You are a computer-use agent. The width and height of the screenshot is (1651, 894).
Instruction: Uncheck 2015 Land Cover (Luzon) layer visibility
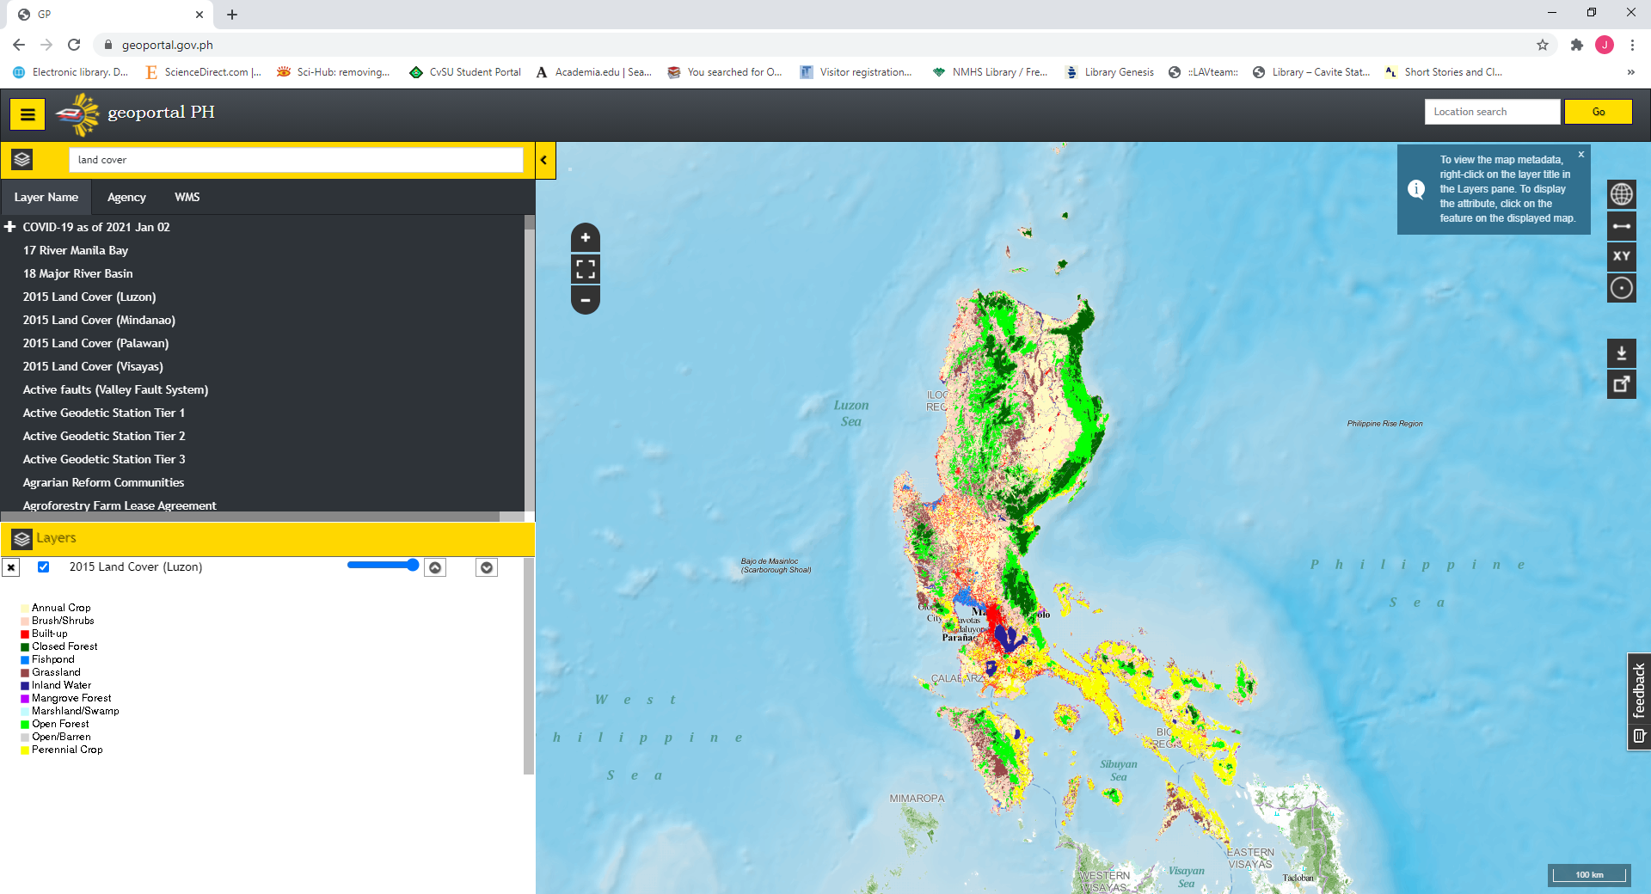(44, 567)
